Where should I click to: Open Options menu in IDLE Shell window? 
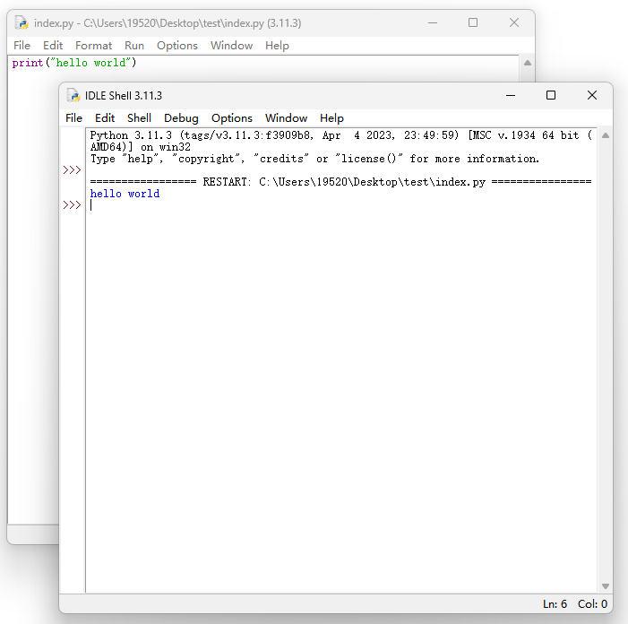coord(232,118)
